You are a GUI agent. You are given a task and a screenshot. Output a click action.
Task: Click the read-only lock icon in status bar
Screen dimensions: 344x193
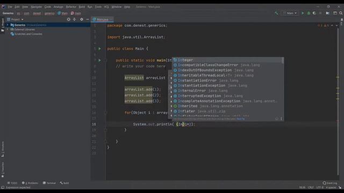click(340, 188)
